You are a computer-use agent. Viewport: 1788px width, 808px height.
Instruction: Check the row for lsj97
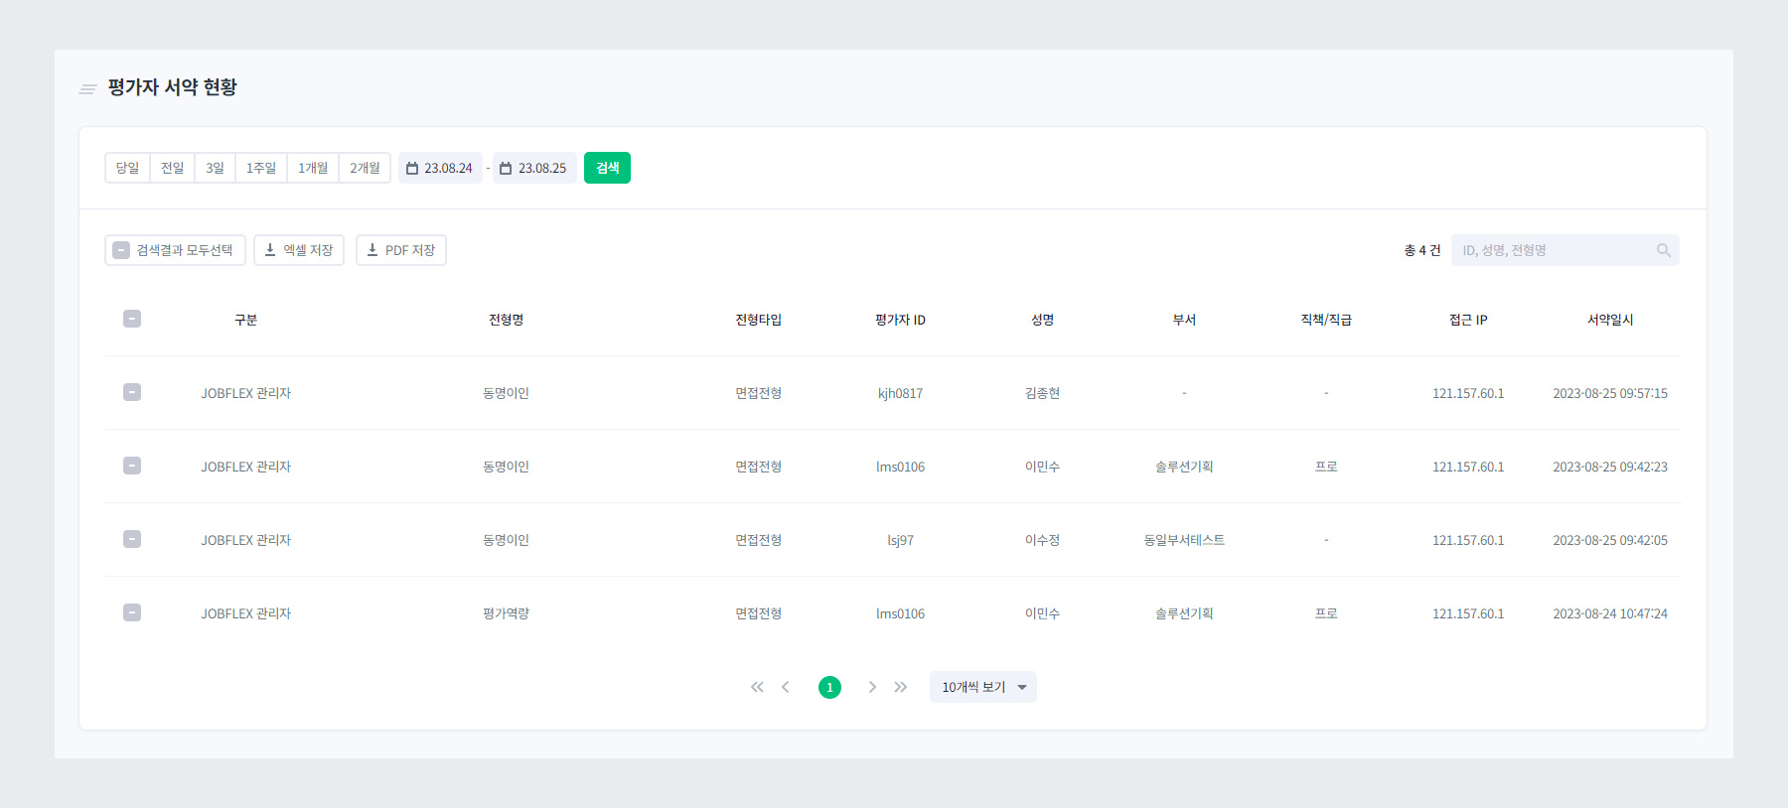point(132,539)
